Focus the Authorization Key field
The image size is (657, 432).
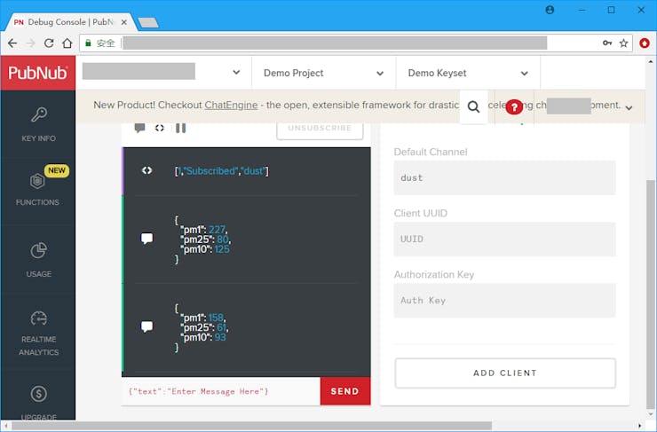click(504, 301)
